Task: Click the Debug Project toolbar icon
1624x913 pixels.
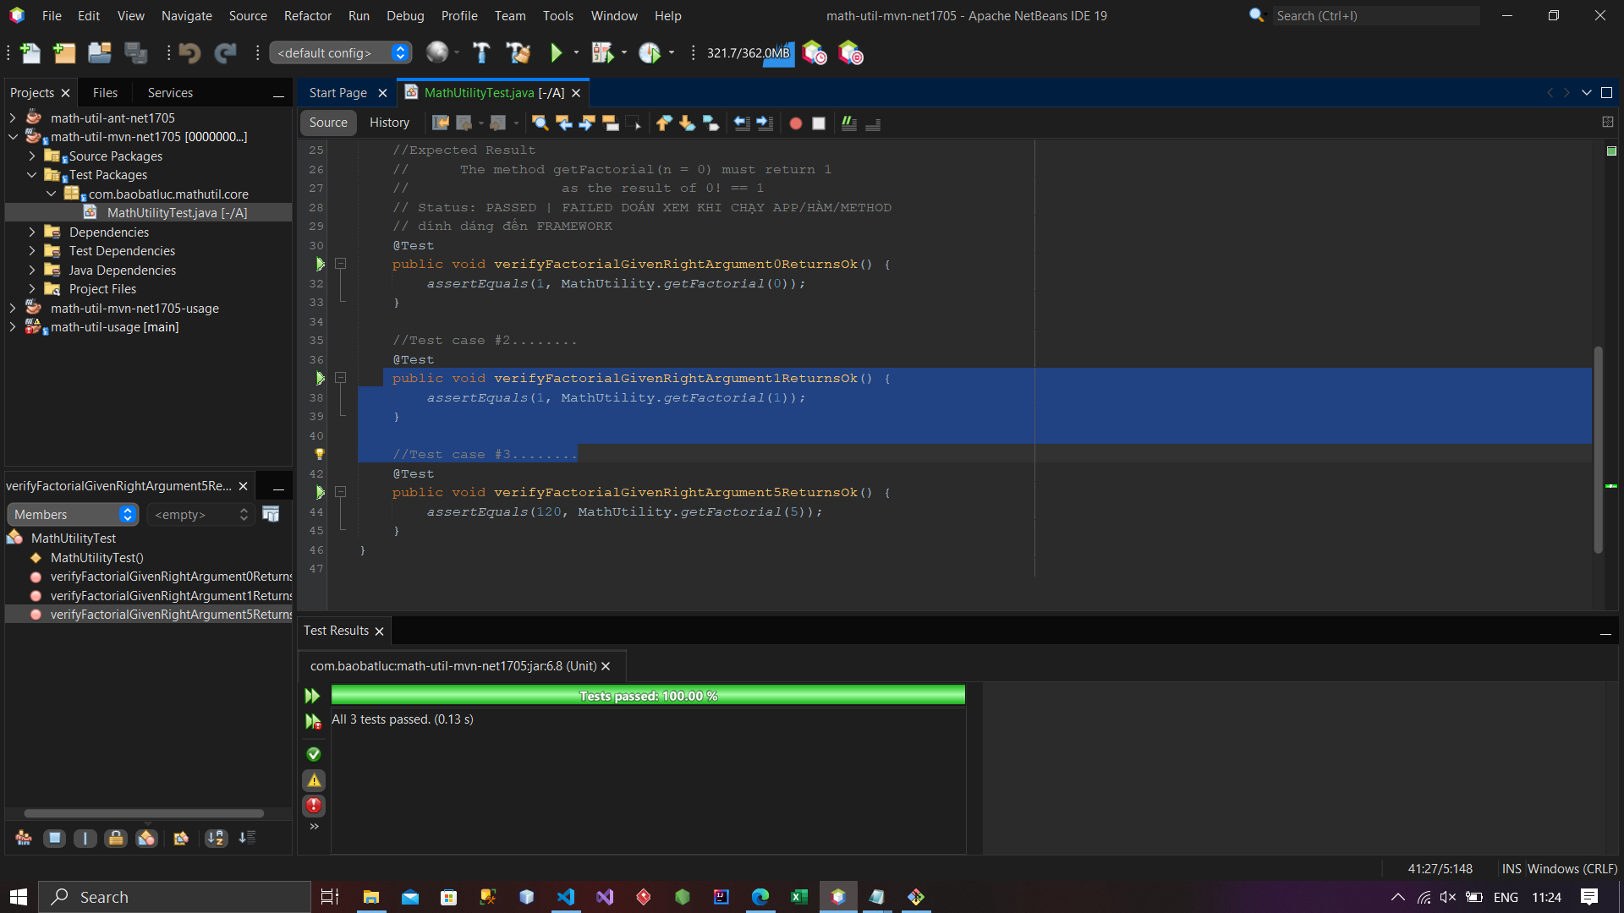Action: point(602,53)
